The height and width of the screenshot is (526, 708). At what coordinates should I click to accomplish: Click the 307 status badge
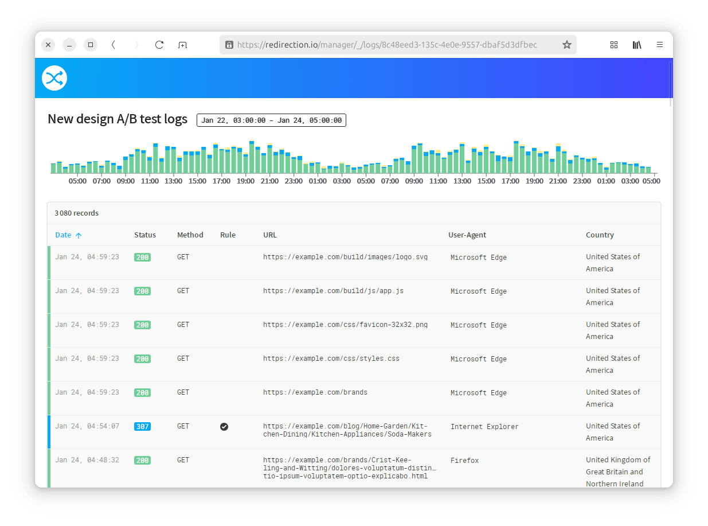(142, 427)
